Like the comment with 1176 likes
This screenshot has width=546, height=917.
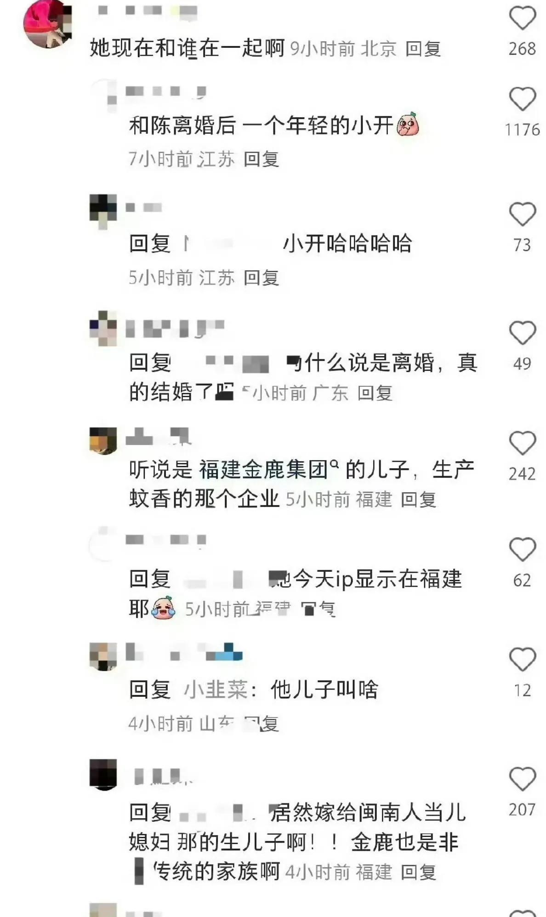(x=522, y=98)
